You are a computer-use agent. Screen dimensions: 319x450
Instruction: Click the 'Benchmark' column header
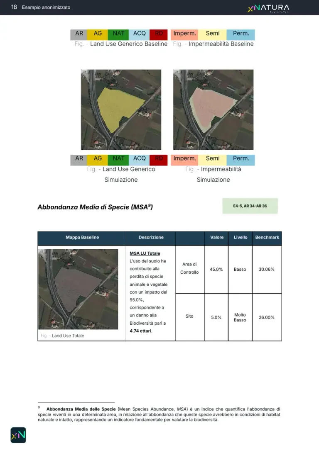[x=267, y=237]
